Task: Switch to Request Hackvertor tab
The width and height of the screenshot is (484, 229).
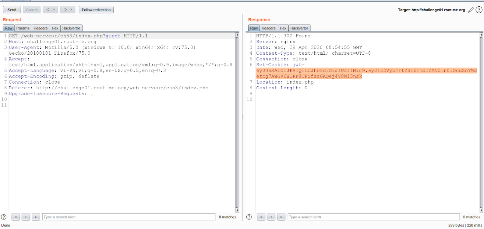Action: (x=71, y=28)
